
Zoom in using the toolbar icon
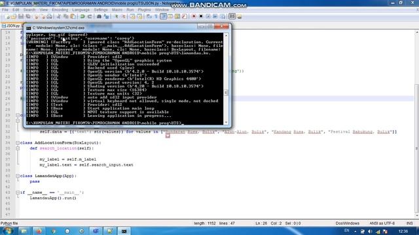tap(117, 16)
